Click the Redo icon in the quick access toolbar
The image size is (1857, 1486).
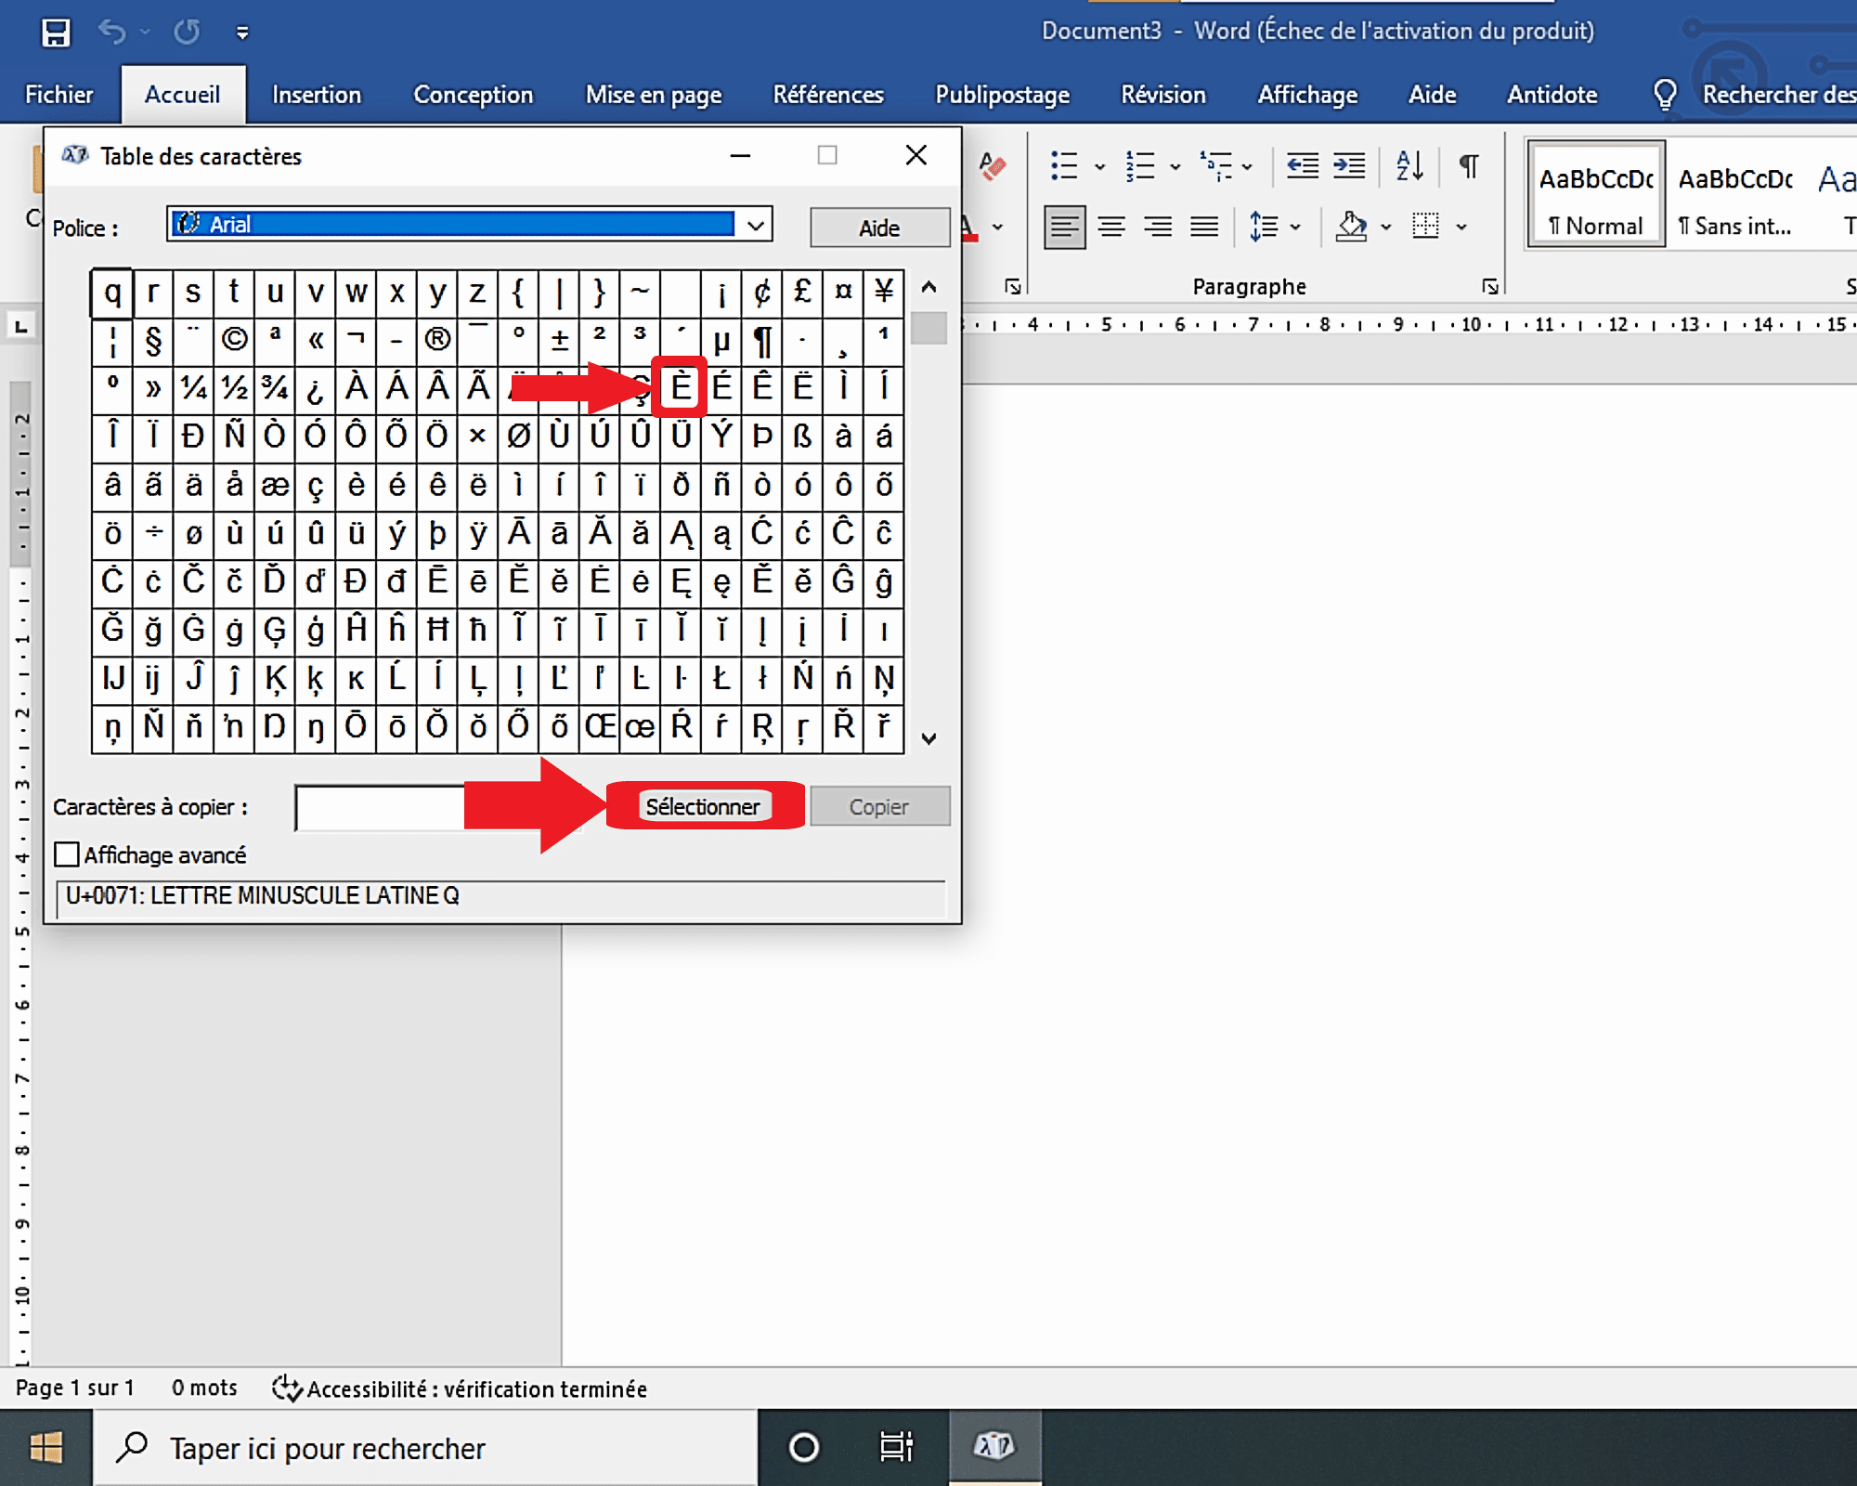187,33
